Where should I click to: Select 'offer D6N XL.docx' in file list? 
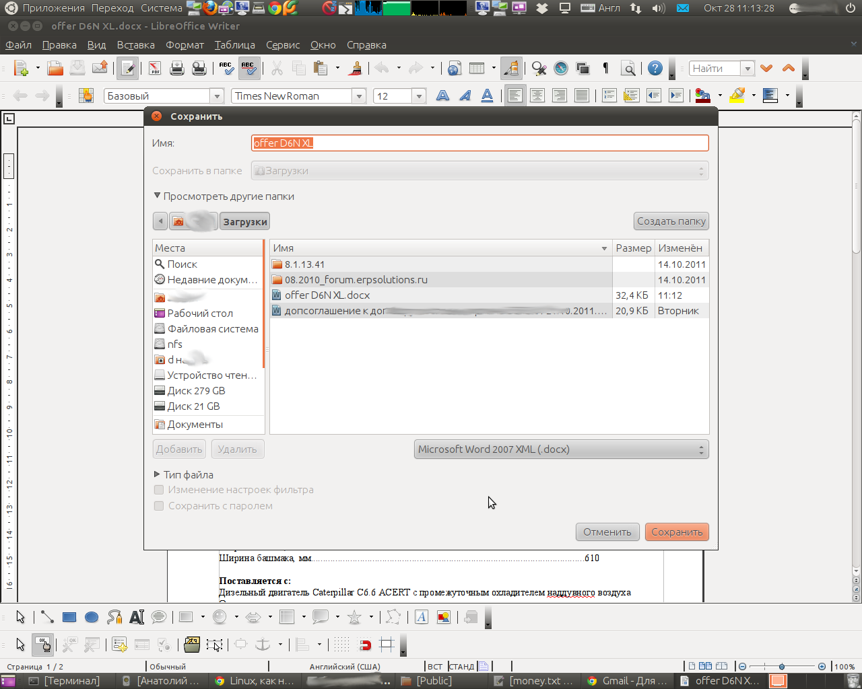click(327, 295)
